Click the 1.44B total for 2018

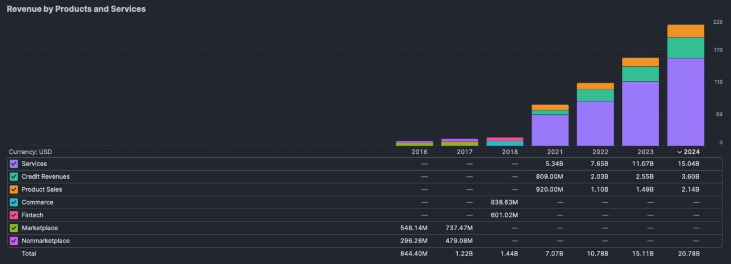[509, 254]
